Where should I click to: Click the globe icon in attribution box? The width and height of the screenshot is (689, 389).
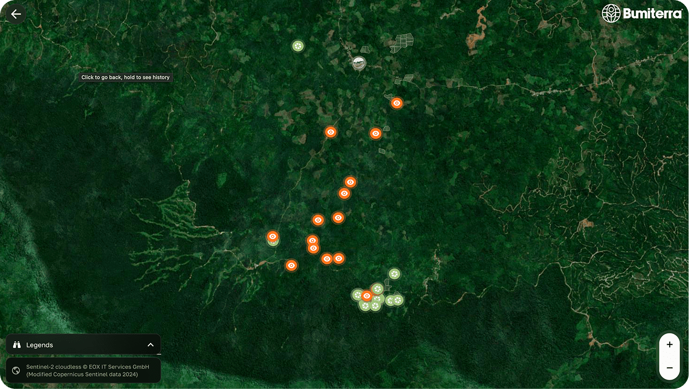tap(16, 370)
